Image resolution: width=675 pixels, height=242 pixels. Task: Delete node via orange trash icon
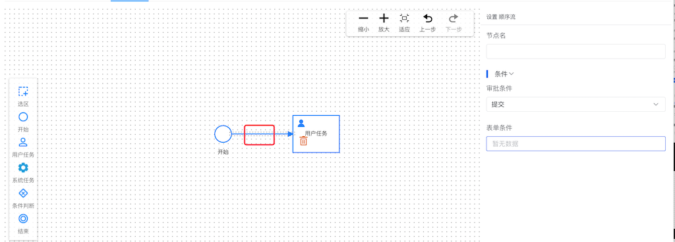pyautogui.click(x=303, y=141)
